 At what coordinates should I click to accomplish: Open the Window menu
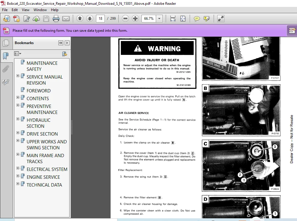40,10
